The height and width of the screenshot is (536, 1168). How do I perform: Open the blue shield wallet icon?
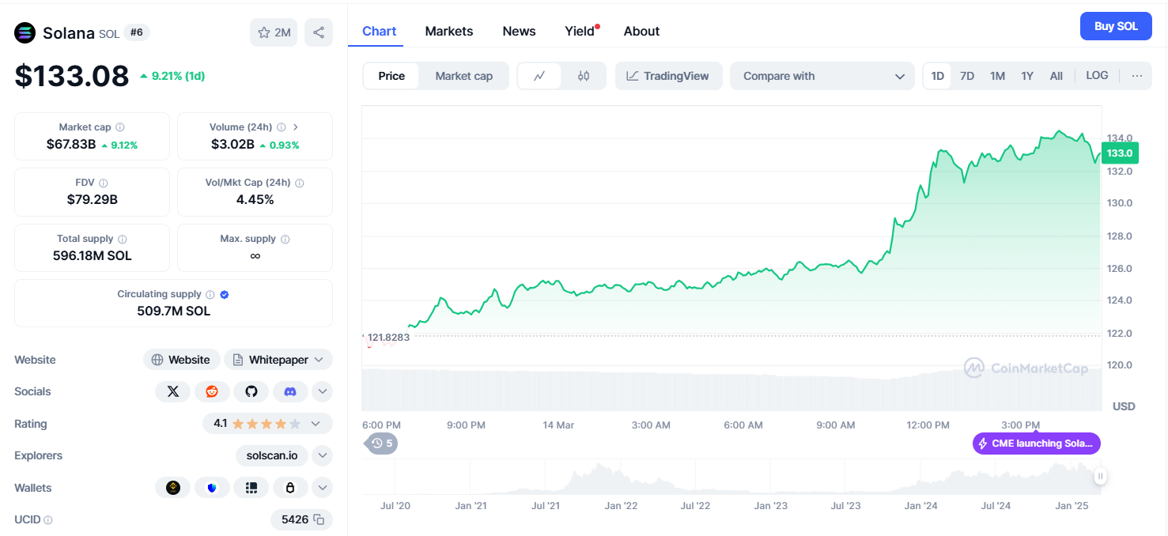coord(212,488)
